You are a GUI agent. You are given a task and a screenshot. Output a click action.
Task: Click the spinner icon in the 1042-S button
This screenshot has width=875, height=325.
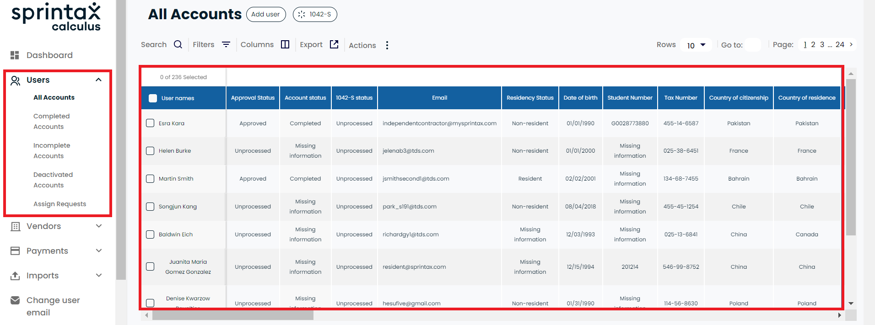pyautogui.click(x=302, y=15)
